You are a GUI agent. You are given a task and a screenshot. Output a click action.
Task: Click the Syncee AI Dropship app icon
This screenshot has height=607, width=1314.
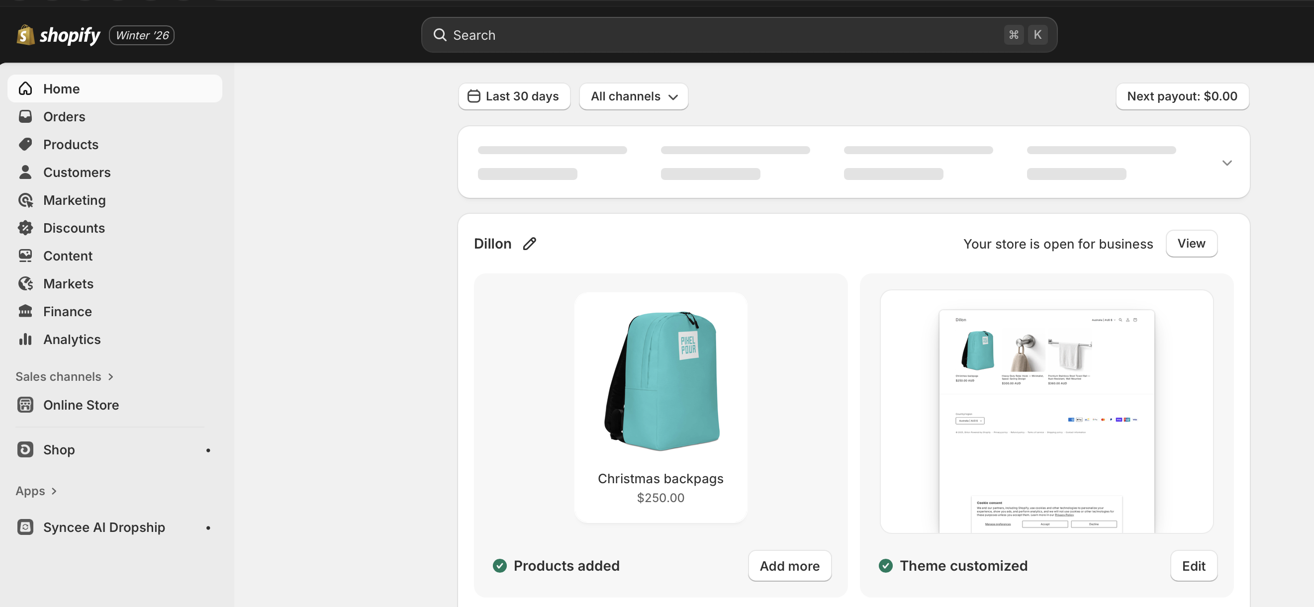click(x=25, y=527)
